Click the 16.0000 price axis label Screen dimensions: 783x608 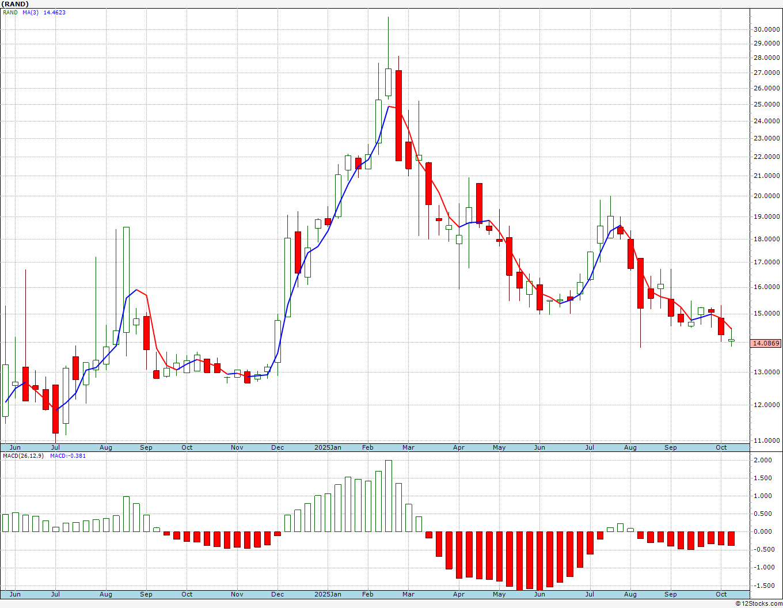click(766, 287)
